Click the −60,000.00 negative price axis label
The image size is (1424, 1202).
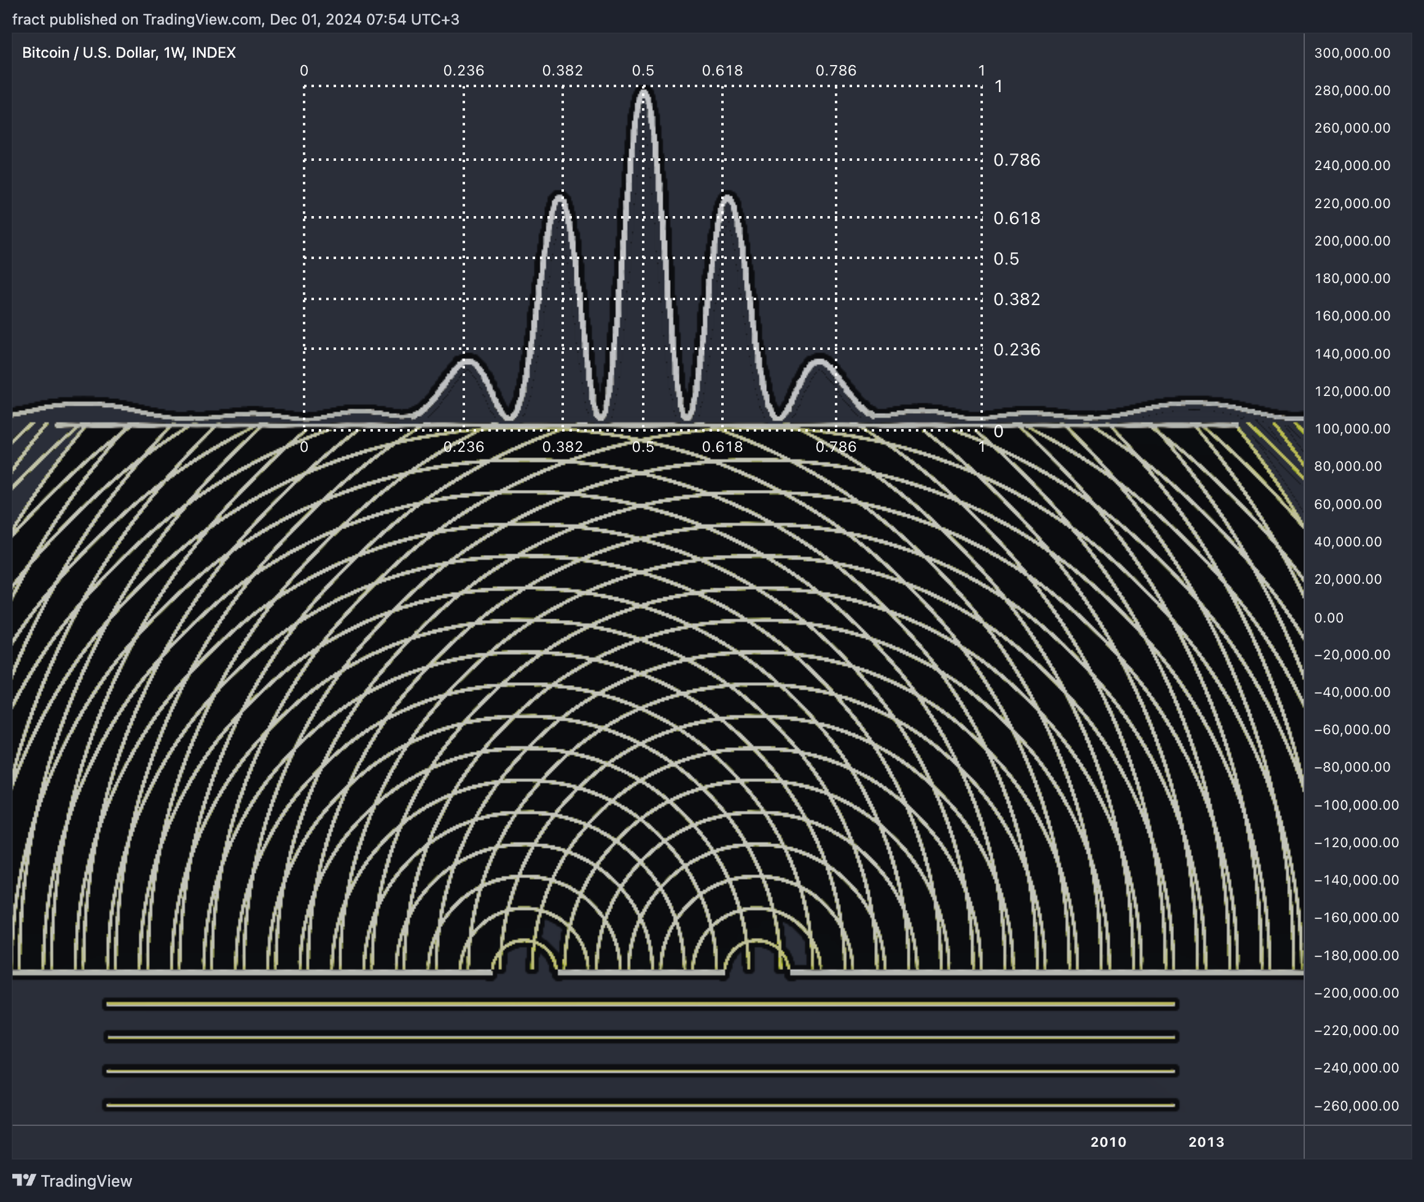tap(1352, 731)
